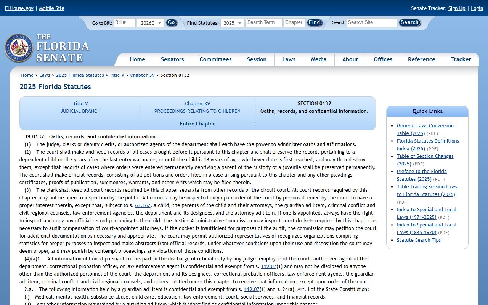This screenshot has width=488, height=305.
Task: Open Florida Statutes Definitions Index (2025)
Action: (x=428, y=144)
